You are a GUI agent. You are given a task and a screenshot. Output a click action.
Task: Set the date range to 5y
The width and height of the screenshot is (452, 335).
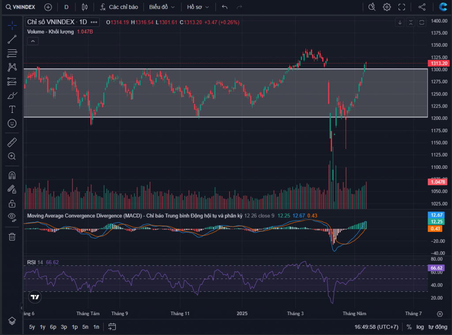click(x=32, y=327)
